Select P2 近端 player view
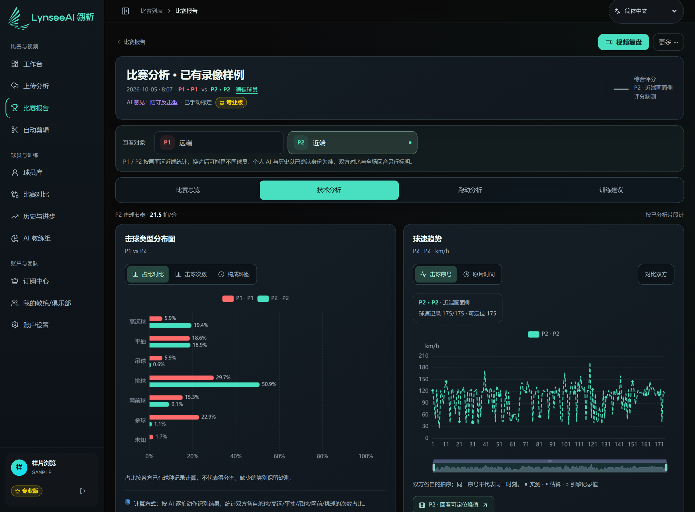Viewport: 695px width, 512px height. pyautogui.click(x=352, y=143)
